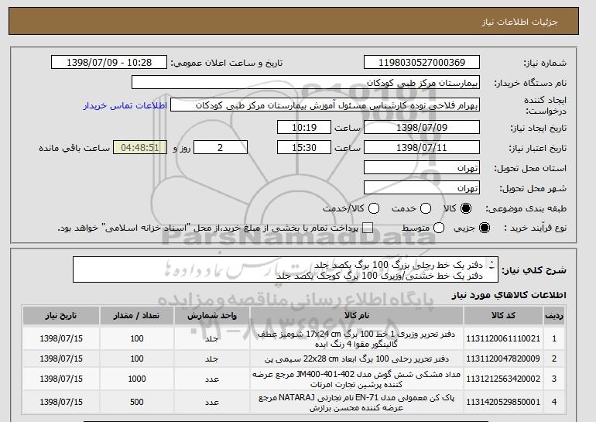
Task: Click the request creator name field
Action: (x=325, y=105)
